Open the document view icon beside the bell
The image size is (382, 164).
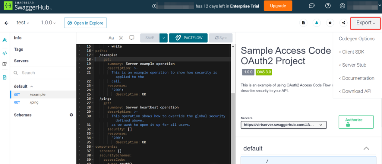303,23
